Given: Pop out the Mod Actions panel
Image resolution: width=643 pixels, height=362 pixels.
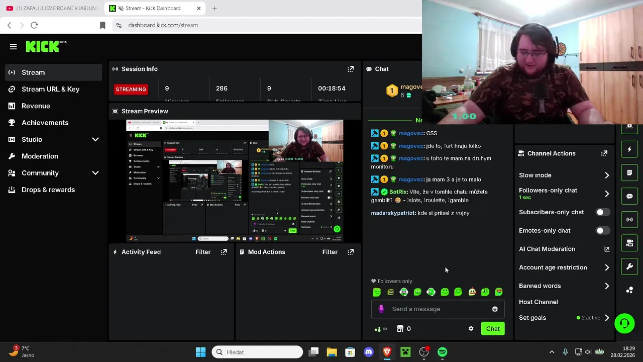Looking at the screenshot, I should (351, 252).
